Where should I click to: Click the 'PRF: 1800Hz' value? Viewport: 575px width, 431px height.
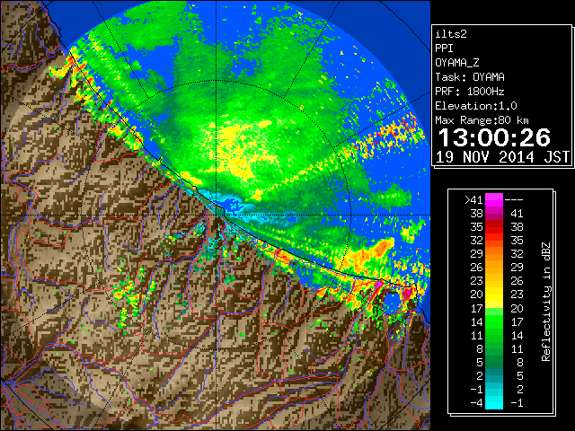(470, 92)
